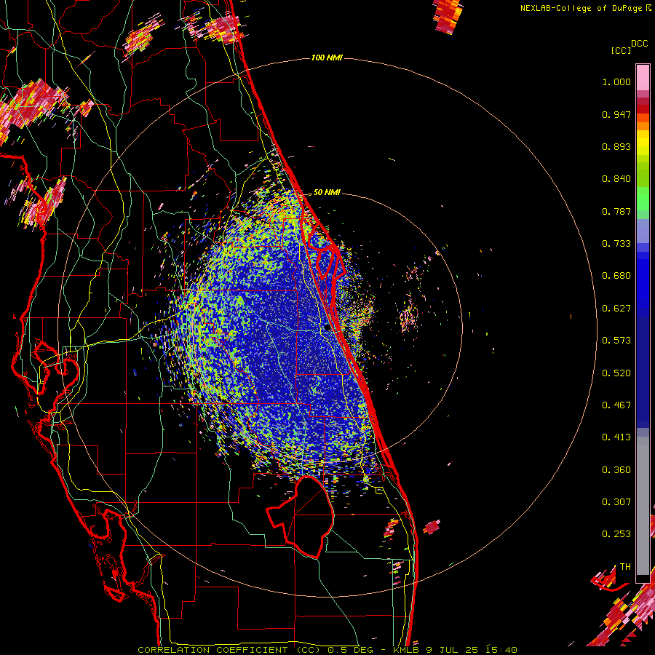Screen dimensions: 655x655
Task: Click the 0.413 color scale value
Action: tap(616, 437)
